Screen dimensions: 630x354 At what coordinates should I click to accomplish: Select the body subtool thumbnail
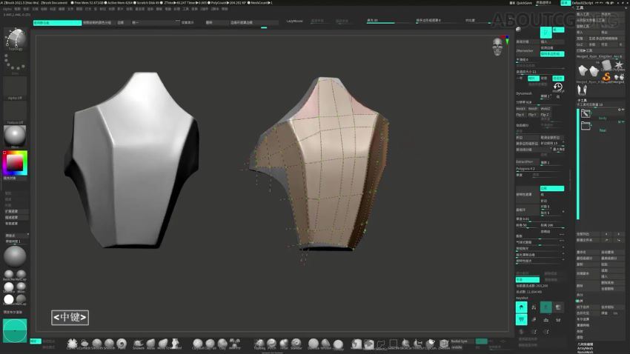(586, 114)
